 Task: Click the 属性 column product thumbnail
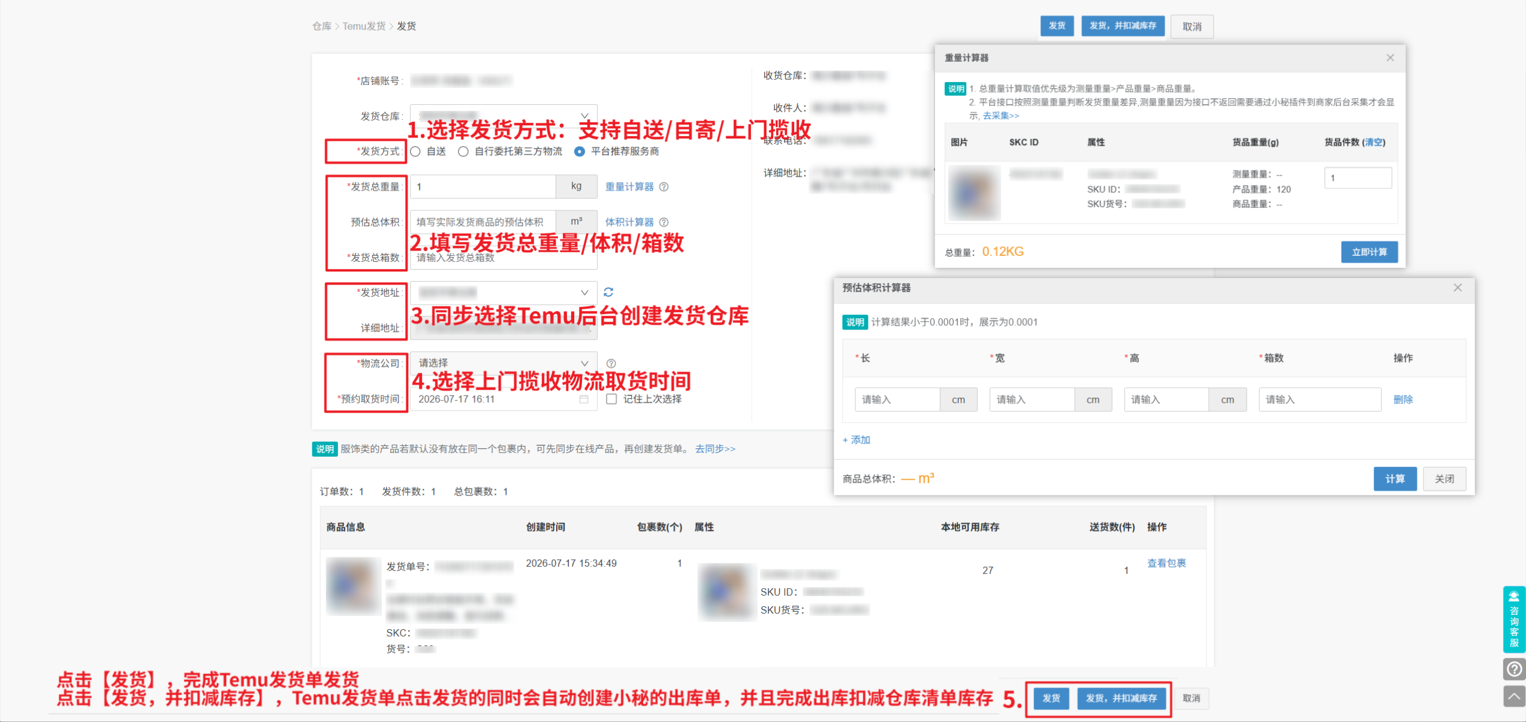[726, 592]
